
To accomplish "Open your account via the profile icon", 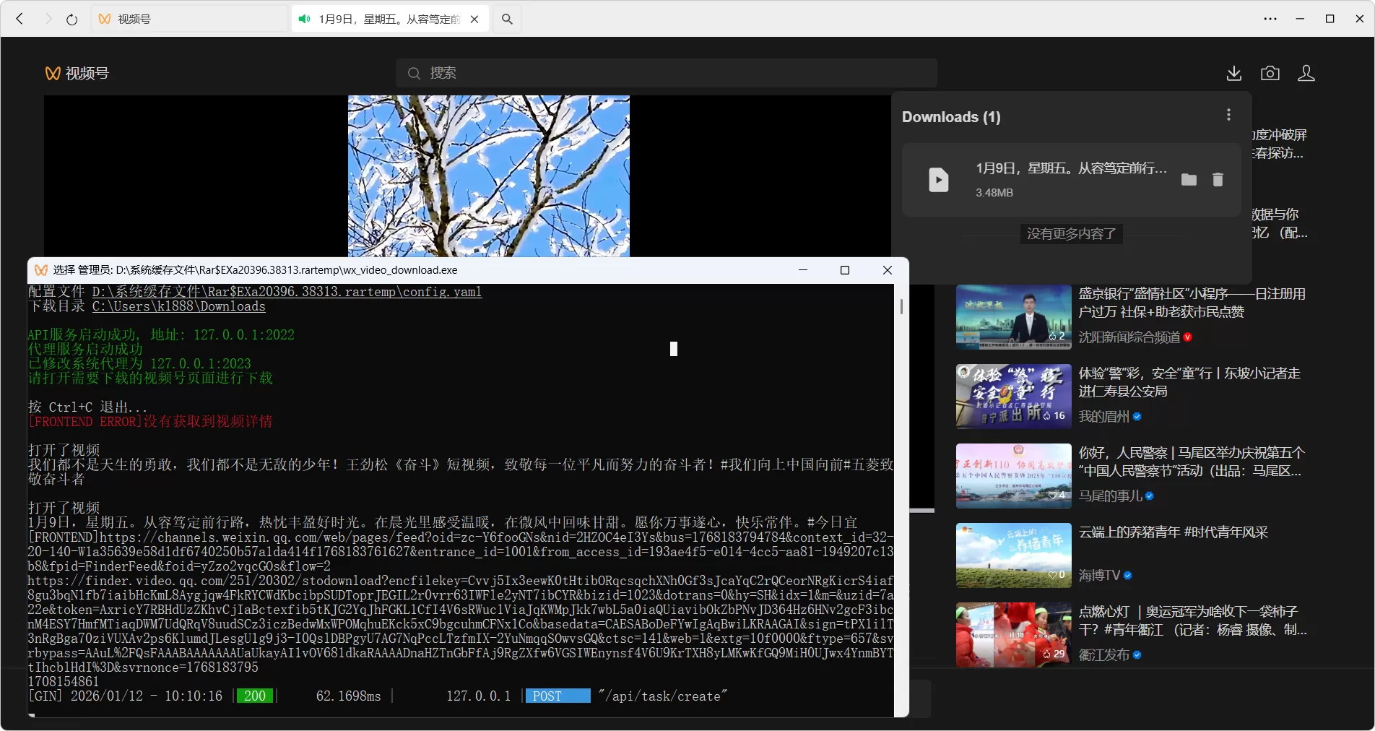I will coord(1306,73).
